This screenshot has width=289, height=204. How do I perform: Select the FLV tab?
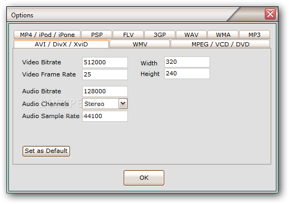coord(128,35)
